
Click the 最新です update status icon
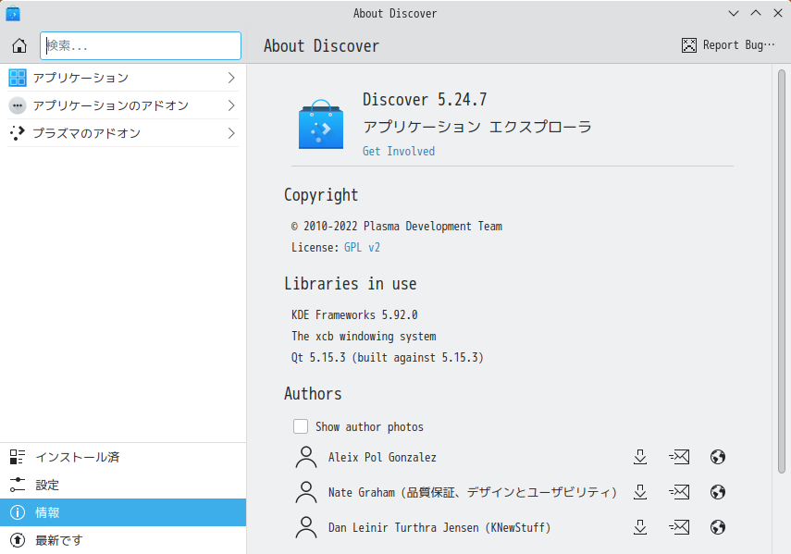(18, 540)
